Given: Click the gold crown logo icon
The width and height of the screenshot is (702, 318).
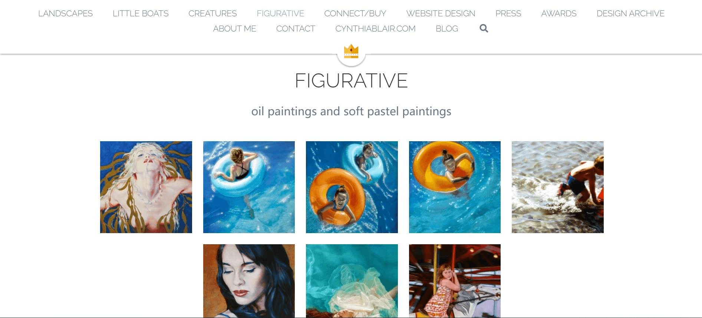Looking at the screenshot, I should tap(351, 51).
